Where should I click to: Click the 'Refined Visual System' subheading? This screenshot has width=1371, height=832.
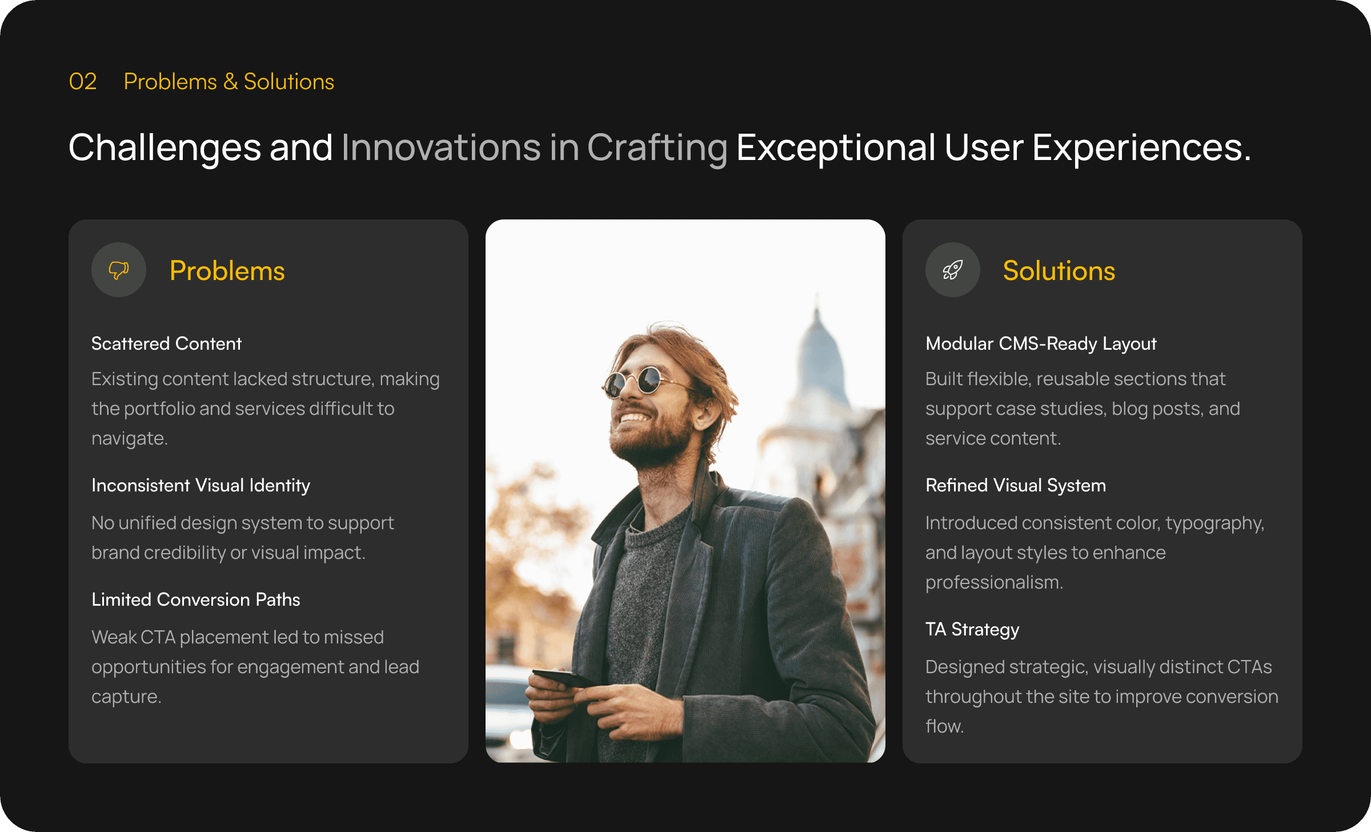tap(1015, 485)
